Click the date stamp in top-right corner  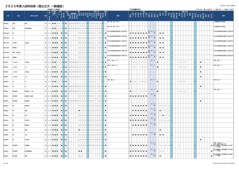(224, 4)
